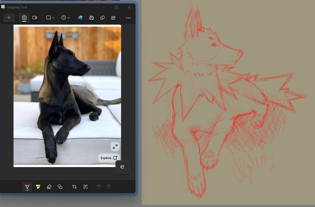315x207 pixels.
Task: Click the New snip plus button
Action: point(9,18)
